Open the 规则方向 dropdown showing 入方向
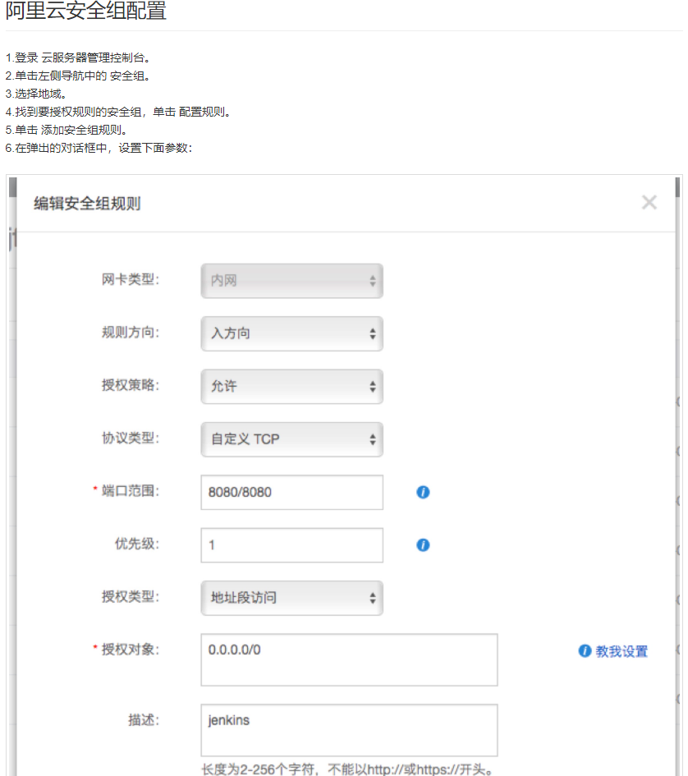 tap(291, 333)
